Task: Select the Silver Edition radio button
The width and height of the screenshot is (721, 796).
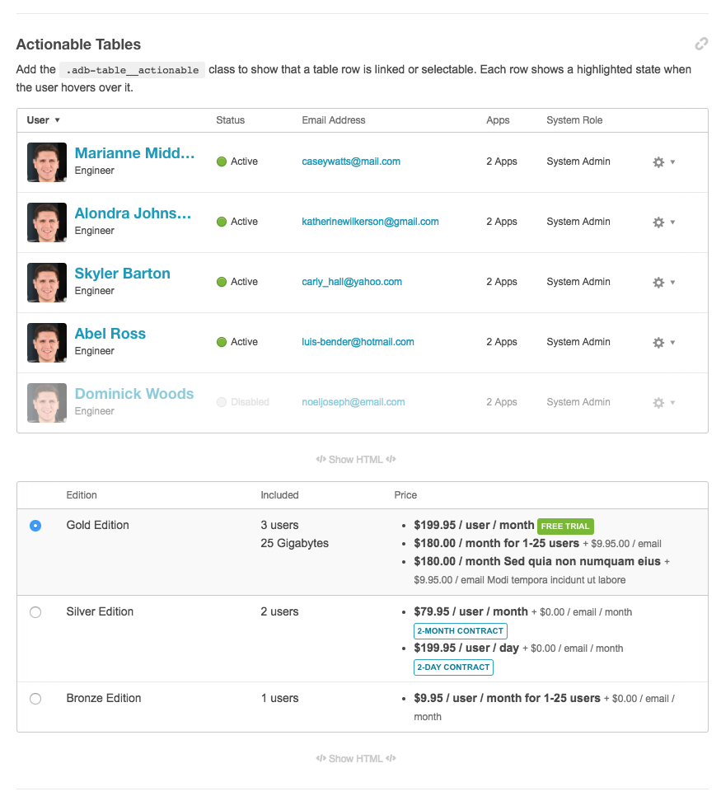Action: [x=35, y=612]
